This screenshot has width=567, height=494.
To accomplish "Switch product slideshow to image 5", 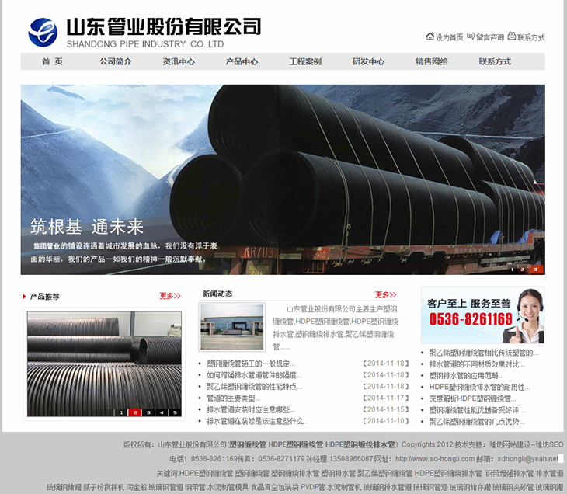I will coord(175,412).
